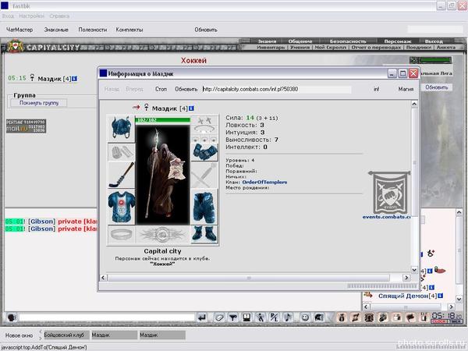Click the info icon next to Спящий Демон
This screenshot has width=468, height=351.
(440, 296)
